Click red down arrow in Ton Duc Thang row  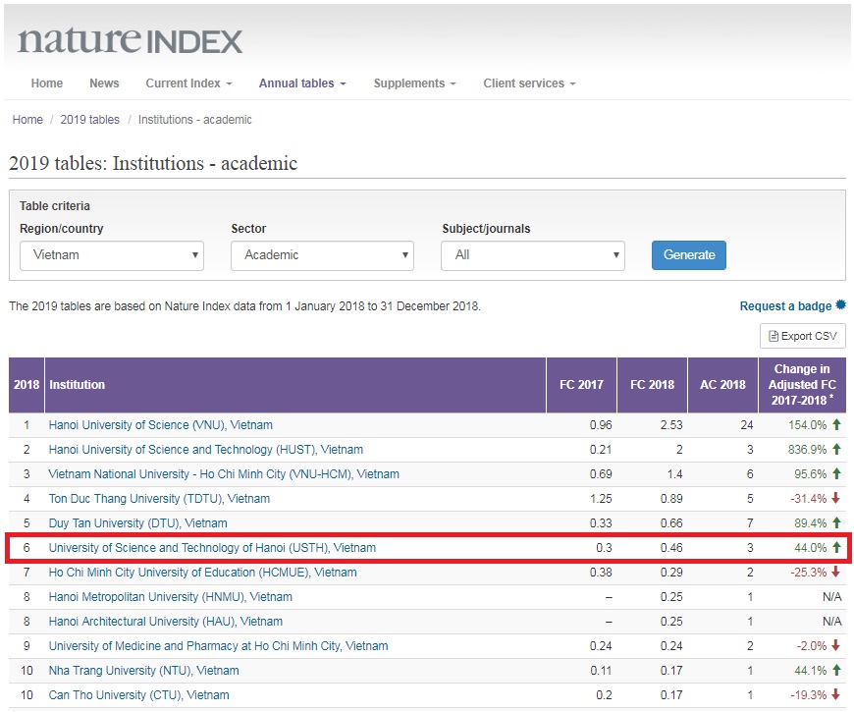(836, 498)
